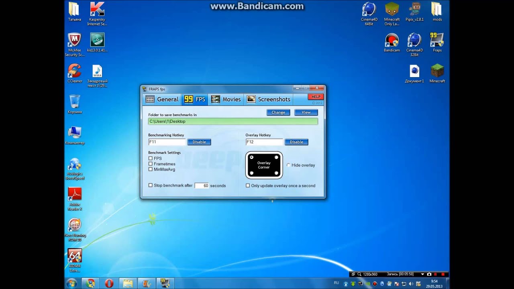Select the Minecraft block icon
The width and height of the screenshot is (514, 289).
[437, 73]
